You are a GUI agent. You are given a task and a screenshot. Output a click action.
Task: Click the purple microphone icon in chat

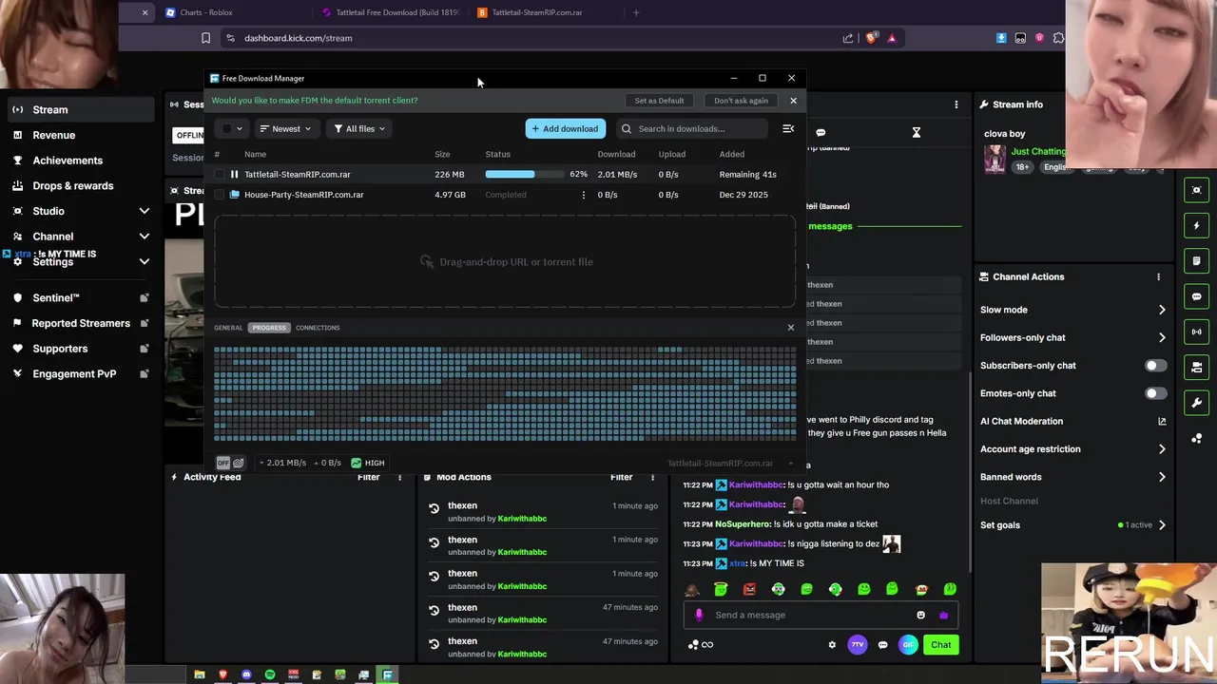[699, 616]
